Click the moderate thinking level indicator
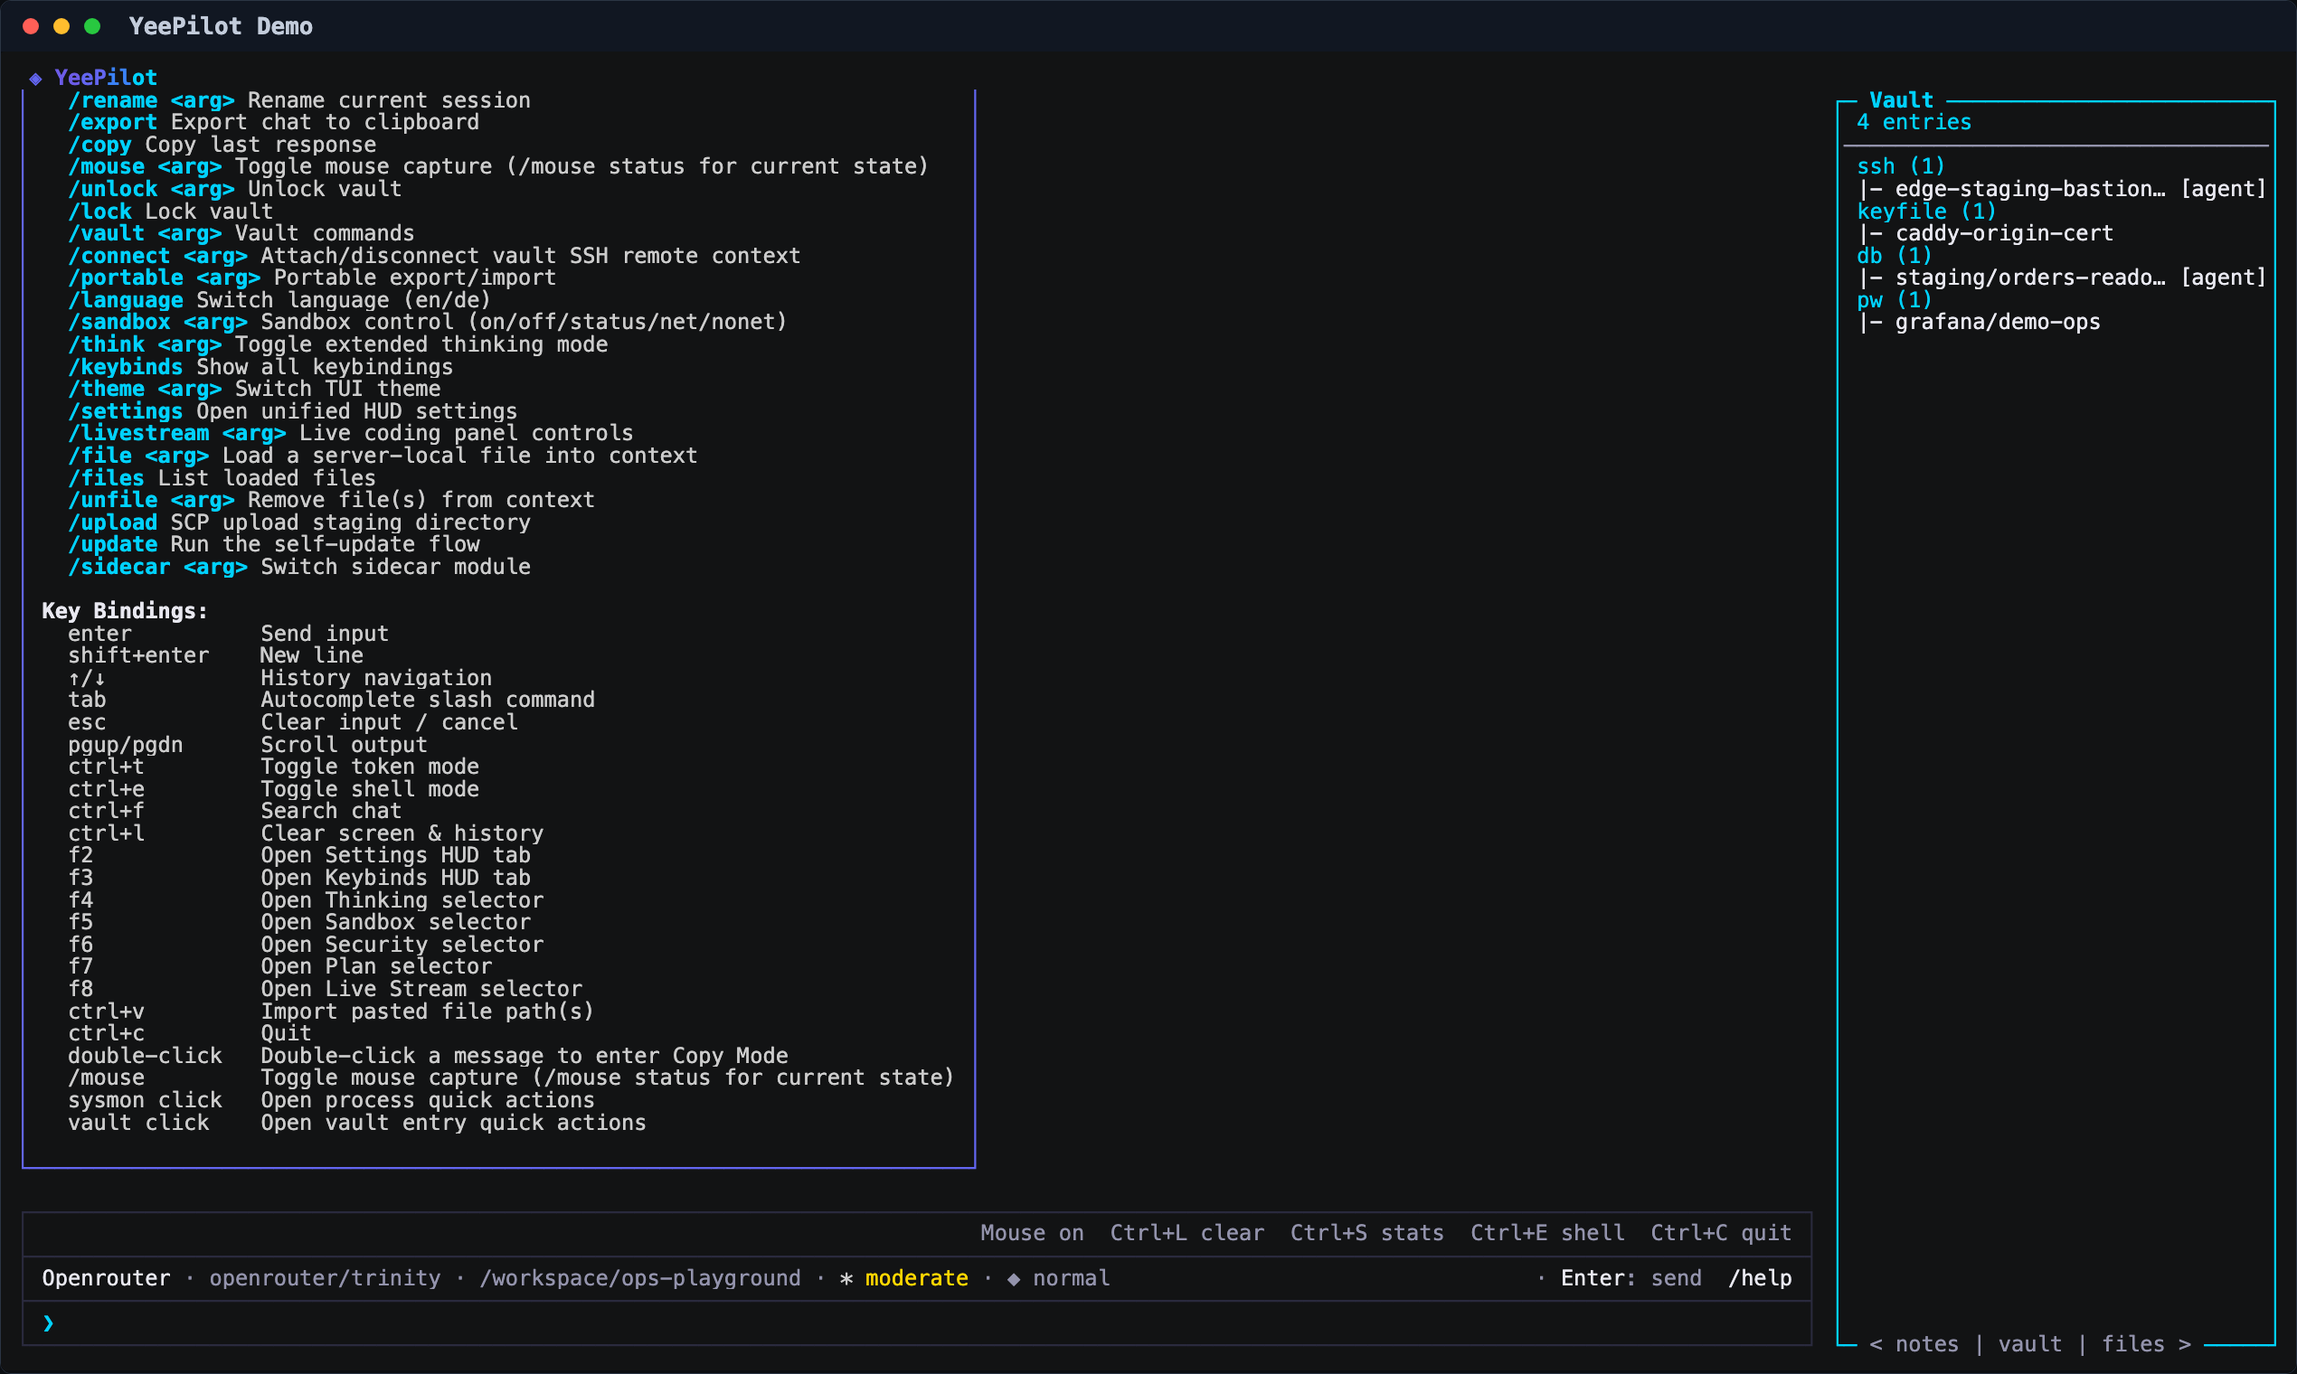The image size is (2297, 1374). click(x=917, y=1279)
